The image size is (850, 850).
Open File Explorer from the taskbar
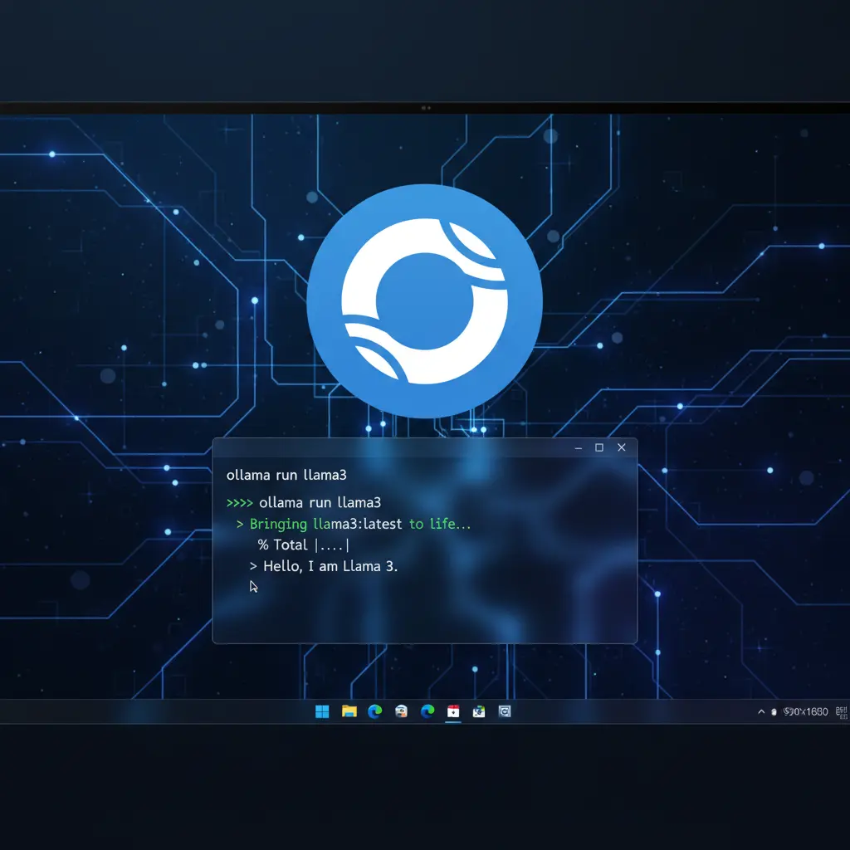point(348,711)
